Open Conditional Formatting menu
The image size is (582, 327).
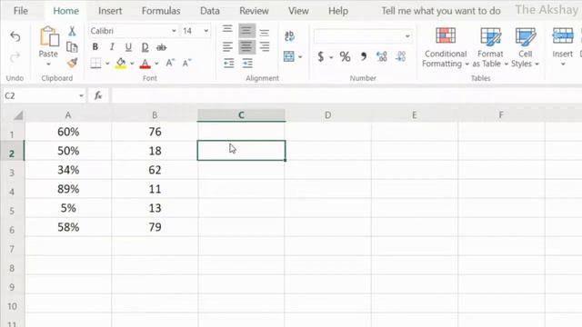(x=446, y=47)
